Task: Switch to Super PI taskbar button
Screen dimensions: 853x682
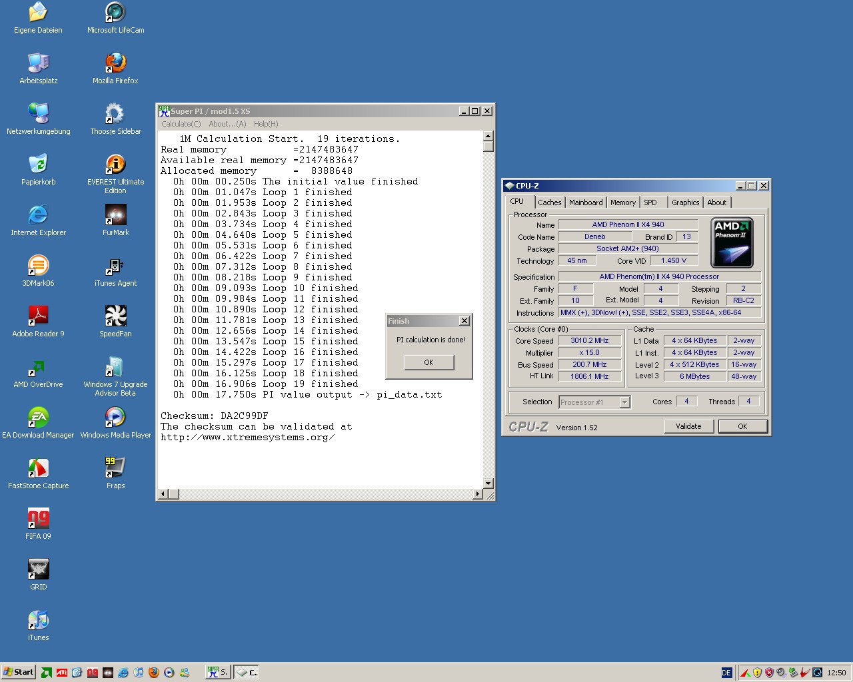Action: [217, 673]
